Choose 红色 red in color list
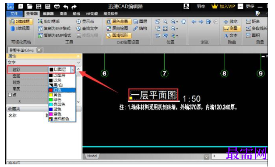The width and height of the screenshot is (275, 167). (x=62, y=90)
